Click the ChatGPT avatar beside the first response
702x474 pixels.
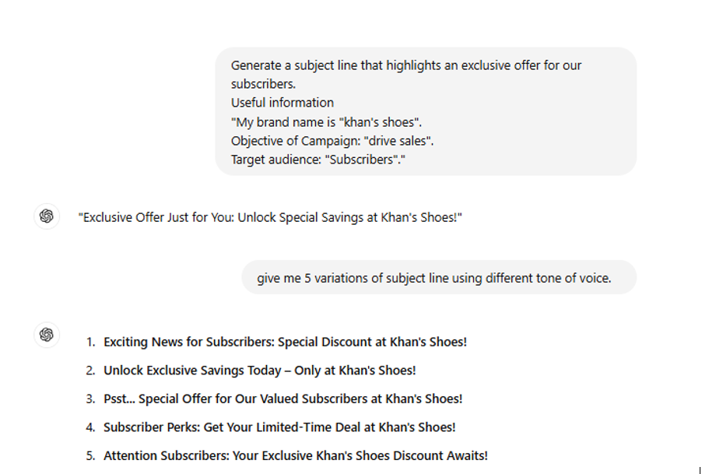pos(47,216)
